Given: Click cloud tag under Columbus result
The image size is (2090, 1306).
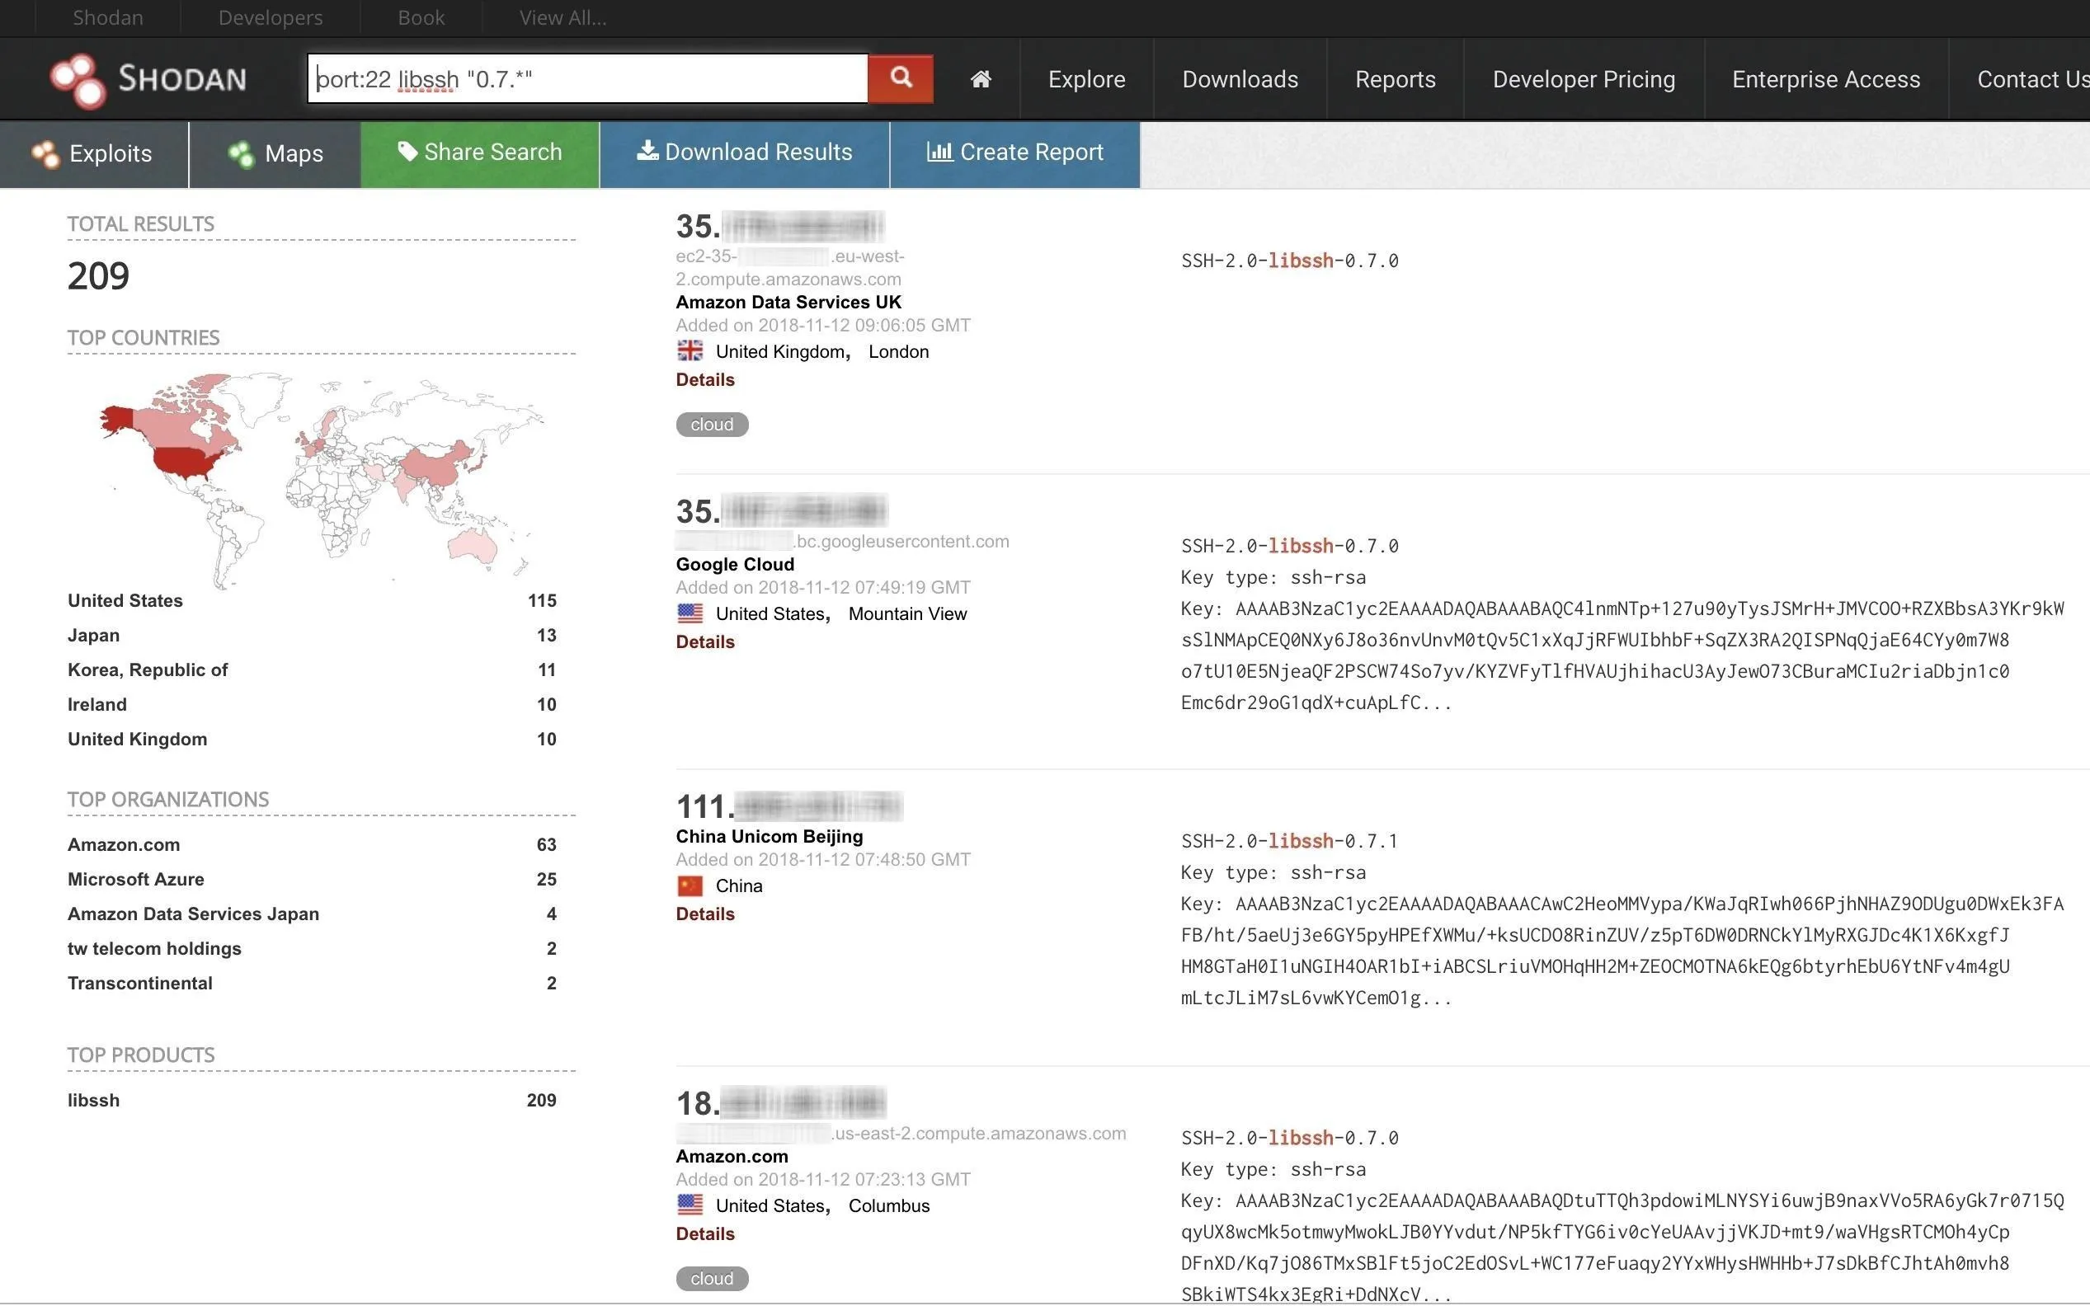Looking at the screenshot, I should 712,1278.
